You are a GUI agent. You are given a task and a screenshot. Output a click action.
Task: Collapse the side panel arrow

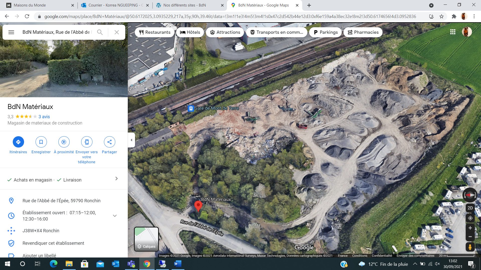tap(132, 140)
